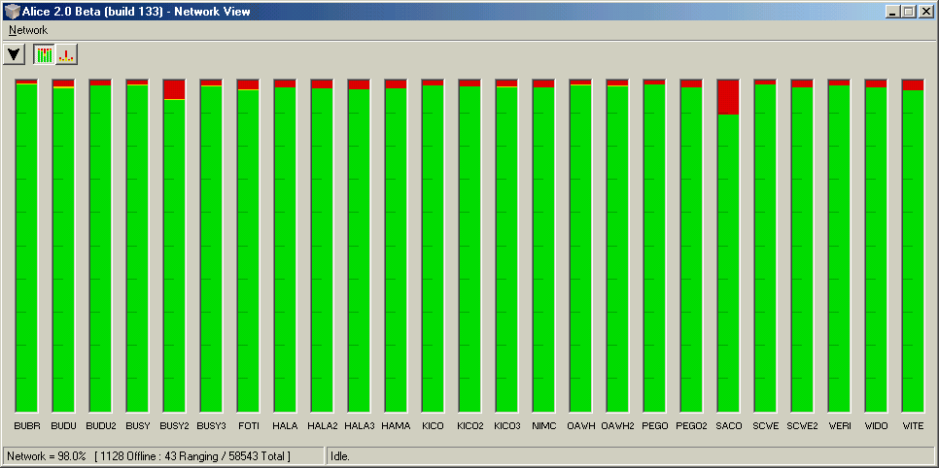Click the black down-arrow toolbar button
Image resolution: width=939 pixels, height=468 pixels.
(15, 54)
